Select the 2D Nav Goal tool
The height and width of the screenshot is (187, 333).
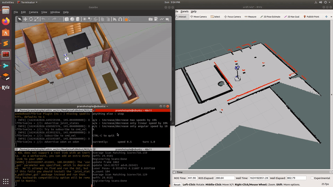(292, 17)
